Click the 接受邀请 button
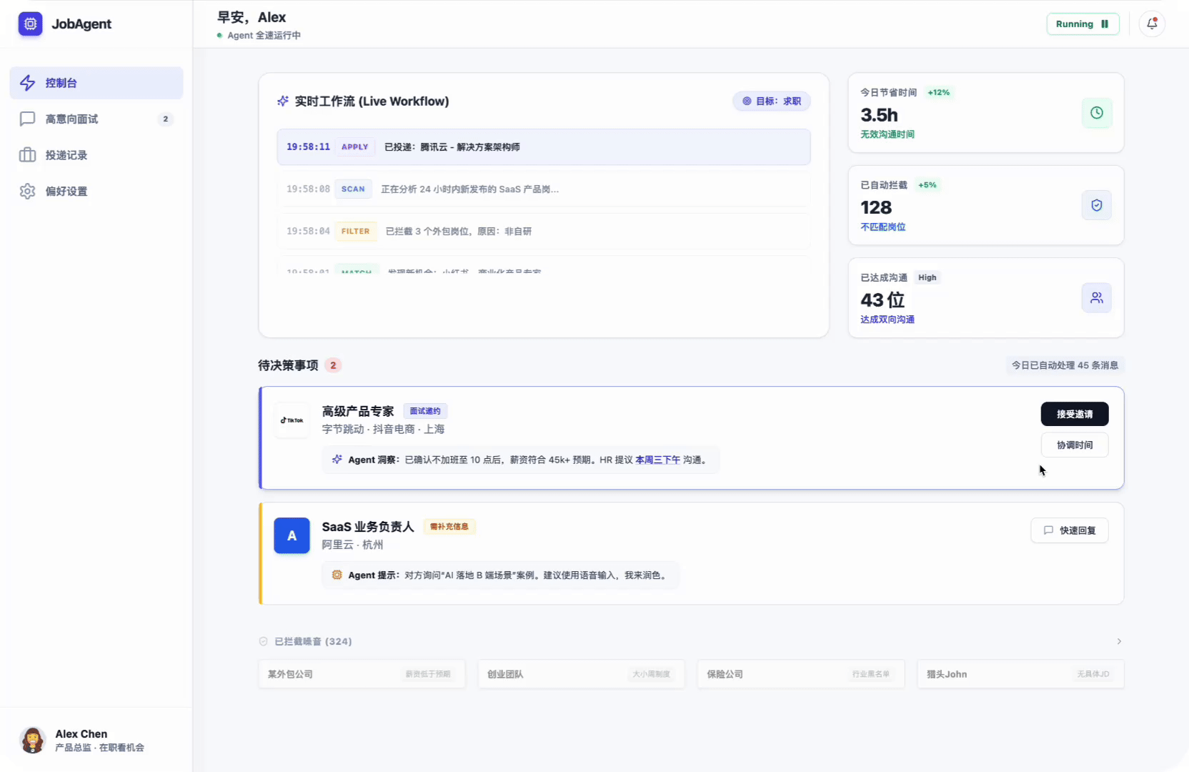Screen dimensions: 1189x772 pos(1075,414)
